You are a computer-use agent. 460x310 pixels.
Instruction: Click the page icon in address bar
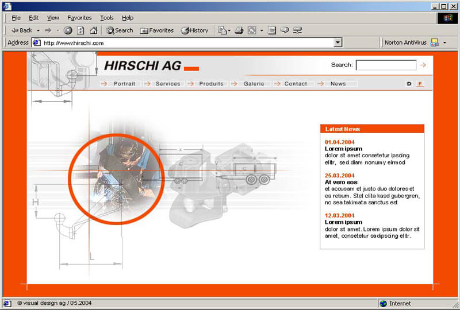[x=37, y=43]
